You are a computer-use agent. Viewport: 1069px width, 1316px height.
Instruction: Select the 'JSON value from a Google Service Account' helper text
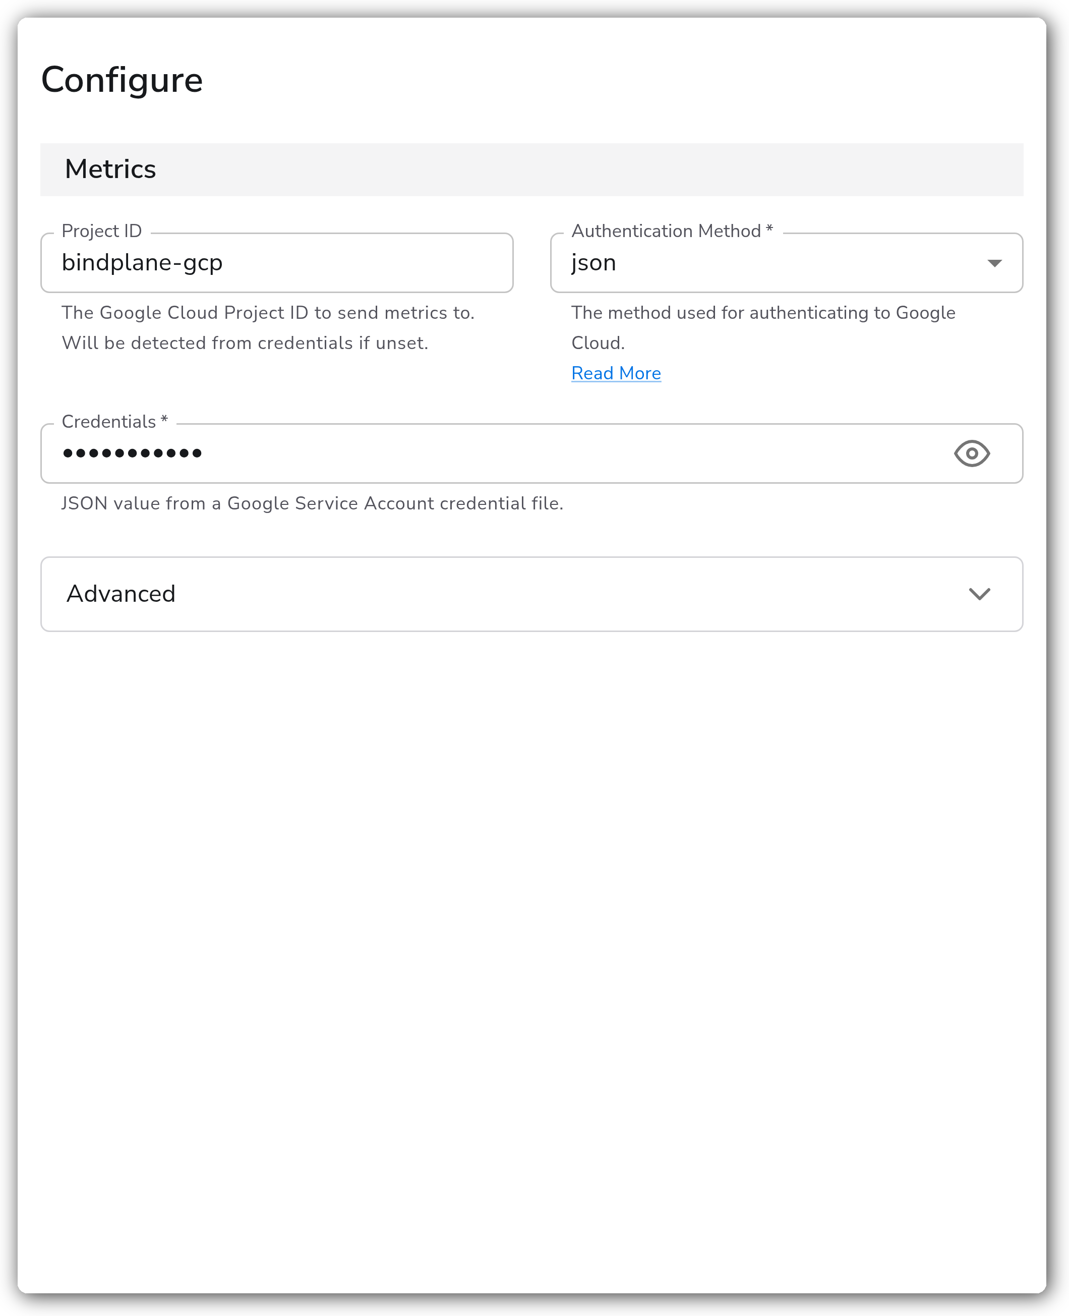coord(312,503)
